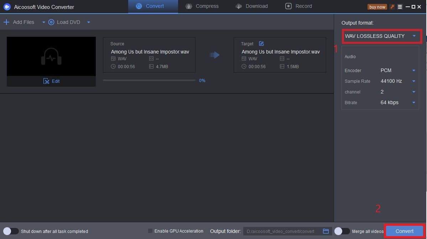427x239 pixels.
Task: Click the buy now button
Action: pyautogui.click(x=377, y=7)
